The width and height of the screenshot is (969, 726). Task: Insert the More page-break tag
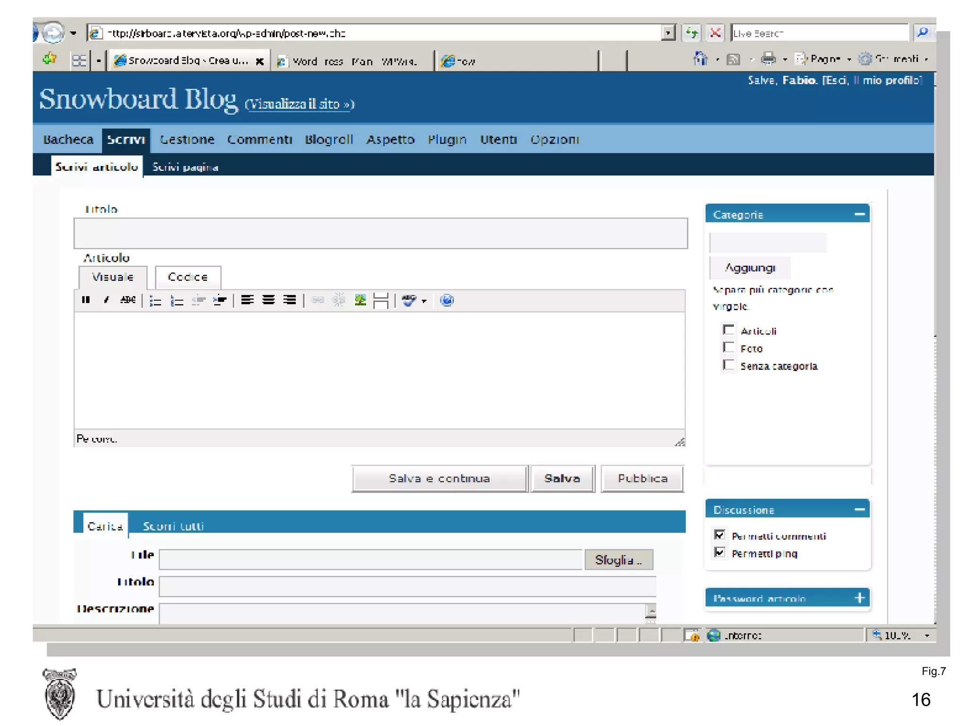pyautogui.click(x=380, y=300)
